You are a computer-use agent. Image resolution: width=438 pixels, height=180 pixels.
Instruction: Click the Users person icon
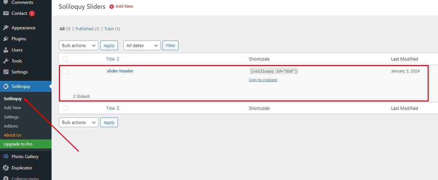coord(6,50)
